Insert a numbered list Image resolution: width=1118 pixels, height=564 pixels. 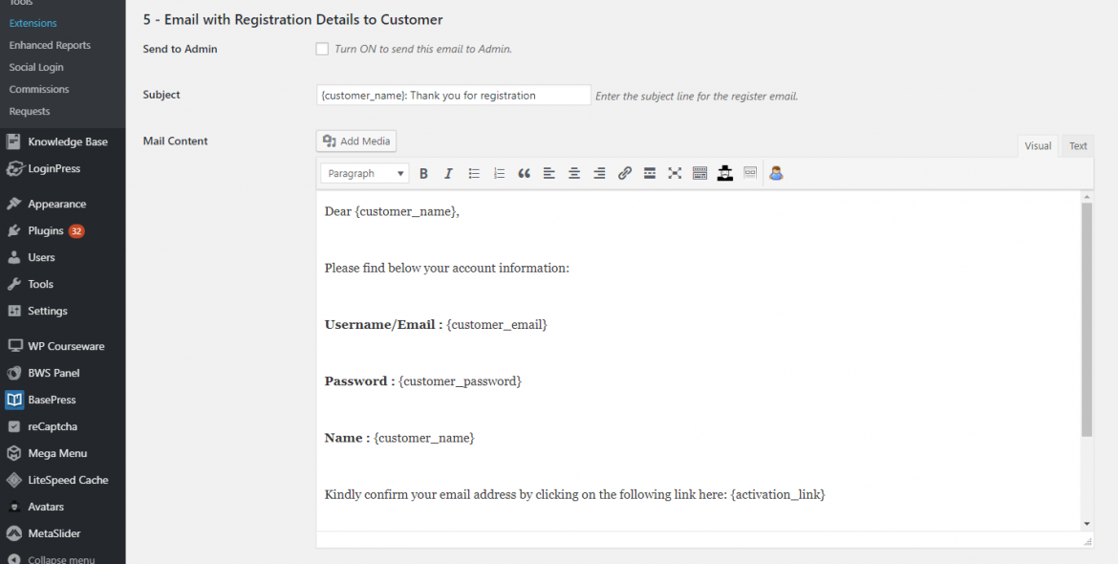tap(498, 173)
